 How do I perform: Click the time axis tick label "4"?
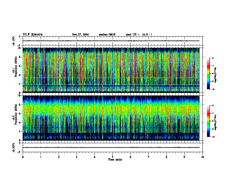[x=94, y=157]
